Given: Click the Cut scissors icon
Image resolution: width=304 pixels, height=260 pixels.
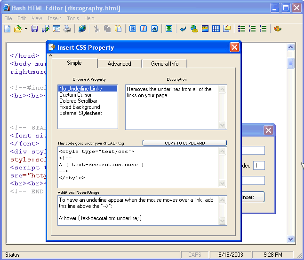Looking at the screenshot, I should 96,29.
